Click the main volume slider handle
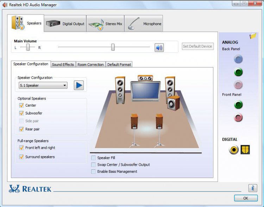 [x=113, y=47]
